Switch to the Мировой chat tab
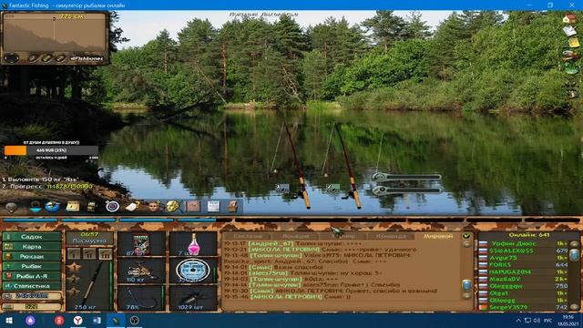This screenshot has height=328, width=583. 438,236
